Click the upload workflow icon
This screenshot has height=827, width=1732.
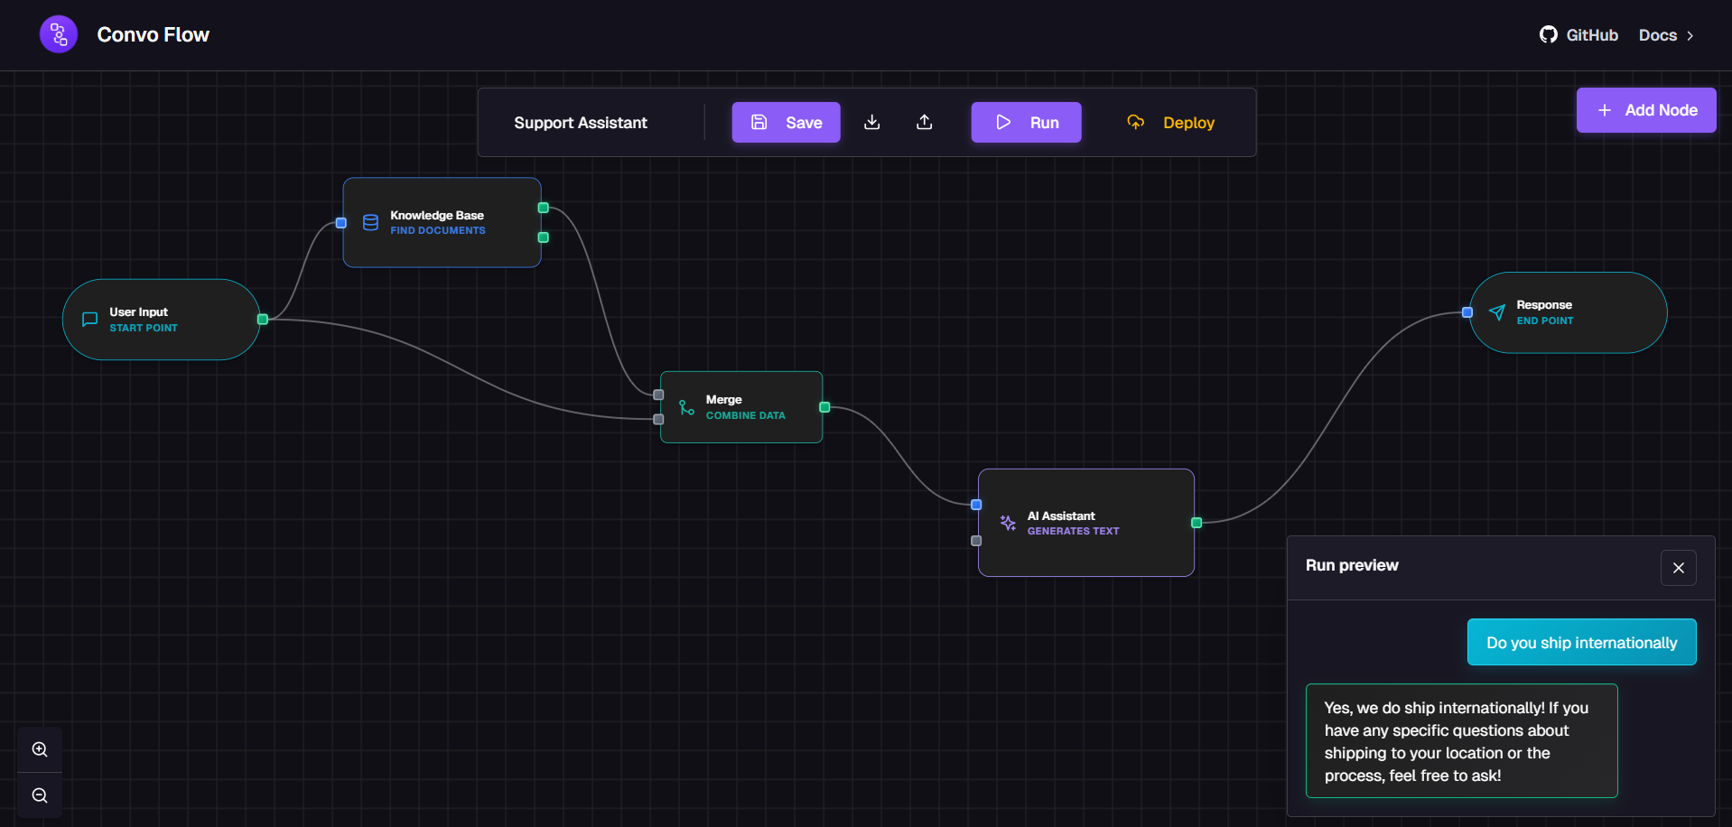[924, 122]
